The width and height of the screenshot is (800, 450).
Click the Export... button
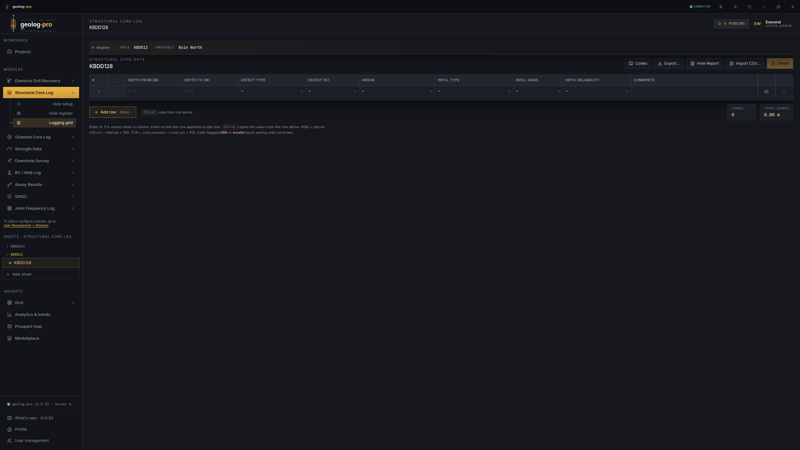[x=669, y=63]
